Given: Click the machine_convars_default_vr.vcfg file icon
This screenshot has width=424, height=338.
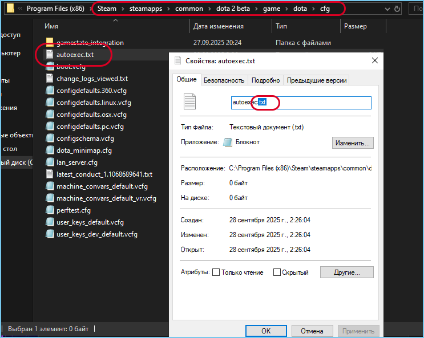Looking at the screenshot, I should tap(50, 198).
